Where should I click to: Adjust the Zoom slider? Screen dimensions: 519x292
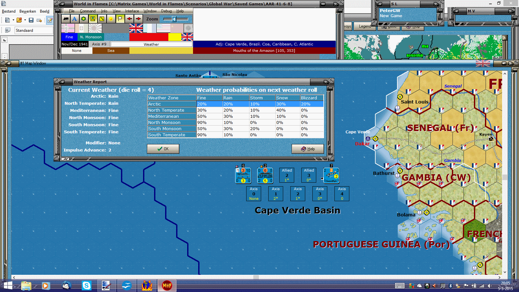pyautogui.click(x=175, y=19)
